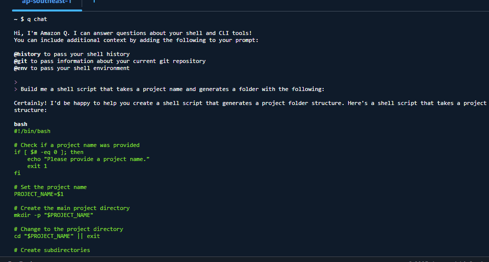Image resolution: width=489 pixels, height=262 pixels.
Task: Click the 'cd "$PROJECT_NAME" || exit' line
Action: coord(57,236)
